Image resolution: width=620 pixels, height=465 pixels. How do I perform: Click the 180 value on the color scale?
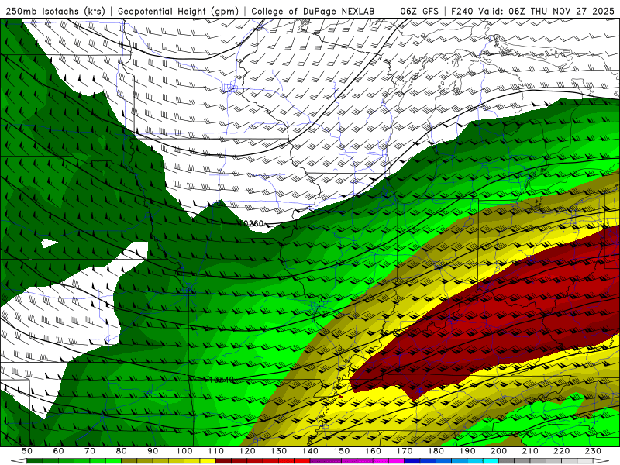coord(436,451)
